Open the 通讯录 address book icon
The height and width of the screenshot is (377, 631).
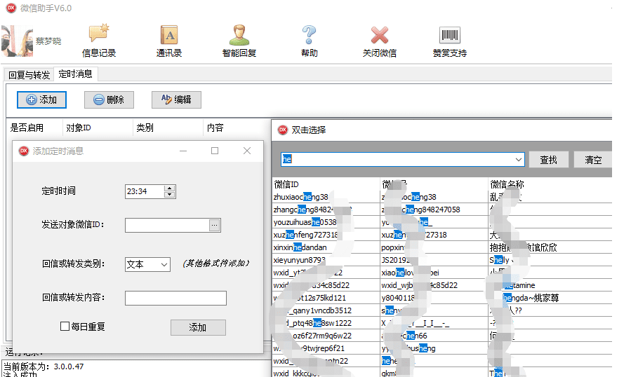(x=169, y=40)
